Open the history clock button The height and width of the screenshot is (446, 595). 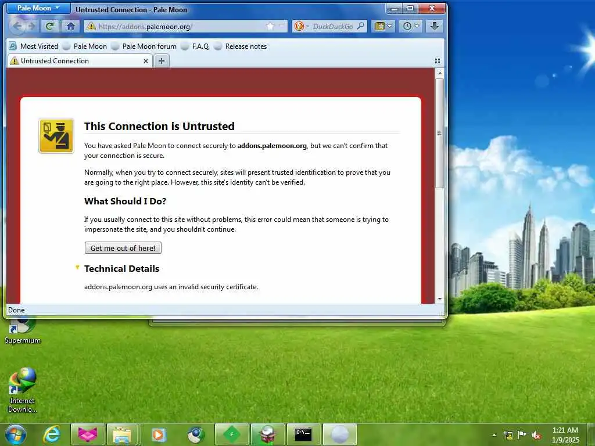[411, 26]
